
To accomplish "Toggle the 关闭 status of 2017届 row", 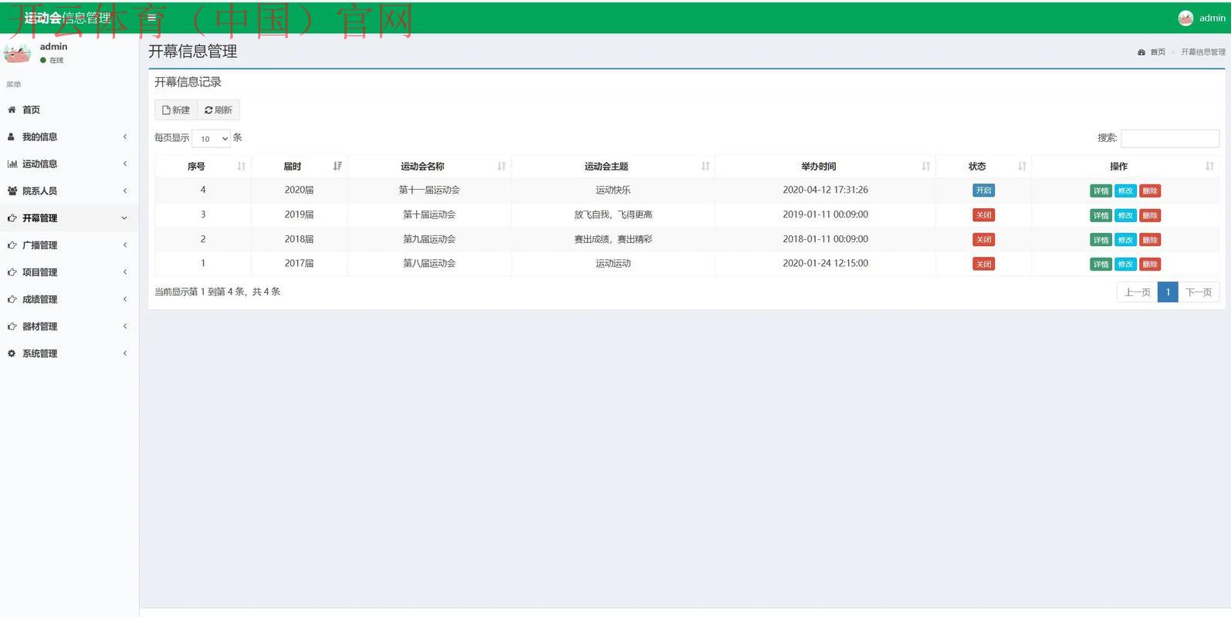I will 983,264.
